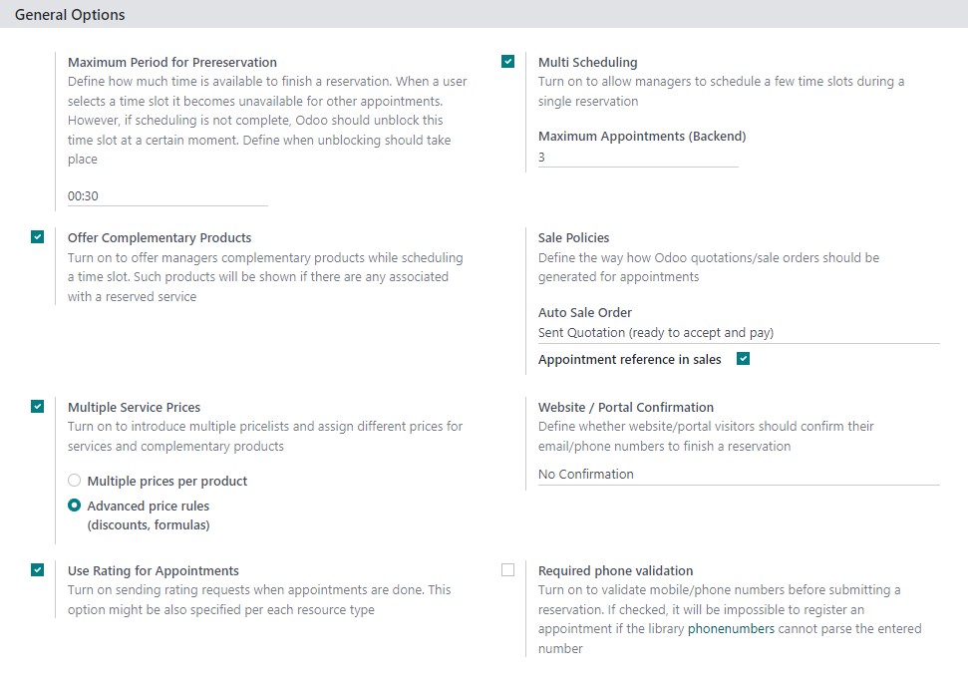Choose Advanced price rules radio option

click(74, 506)
